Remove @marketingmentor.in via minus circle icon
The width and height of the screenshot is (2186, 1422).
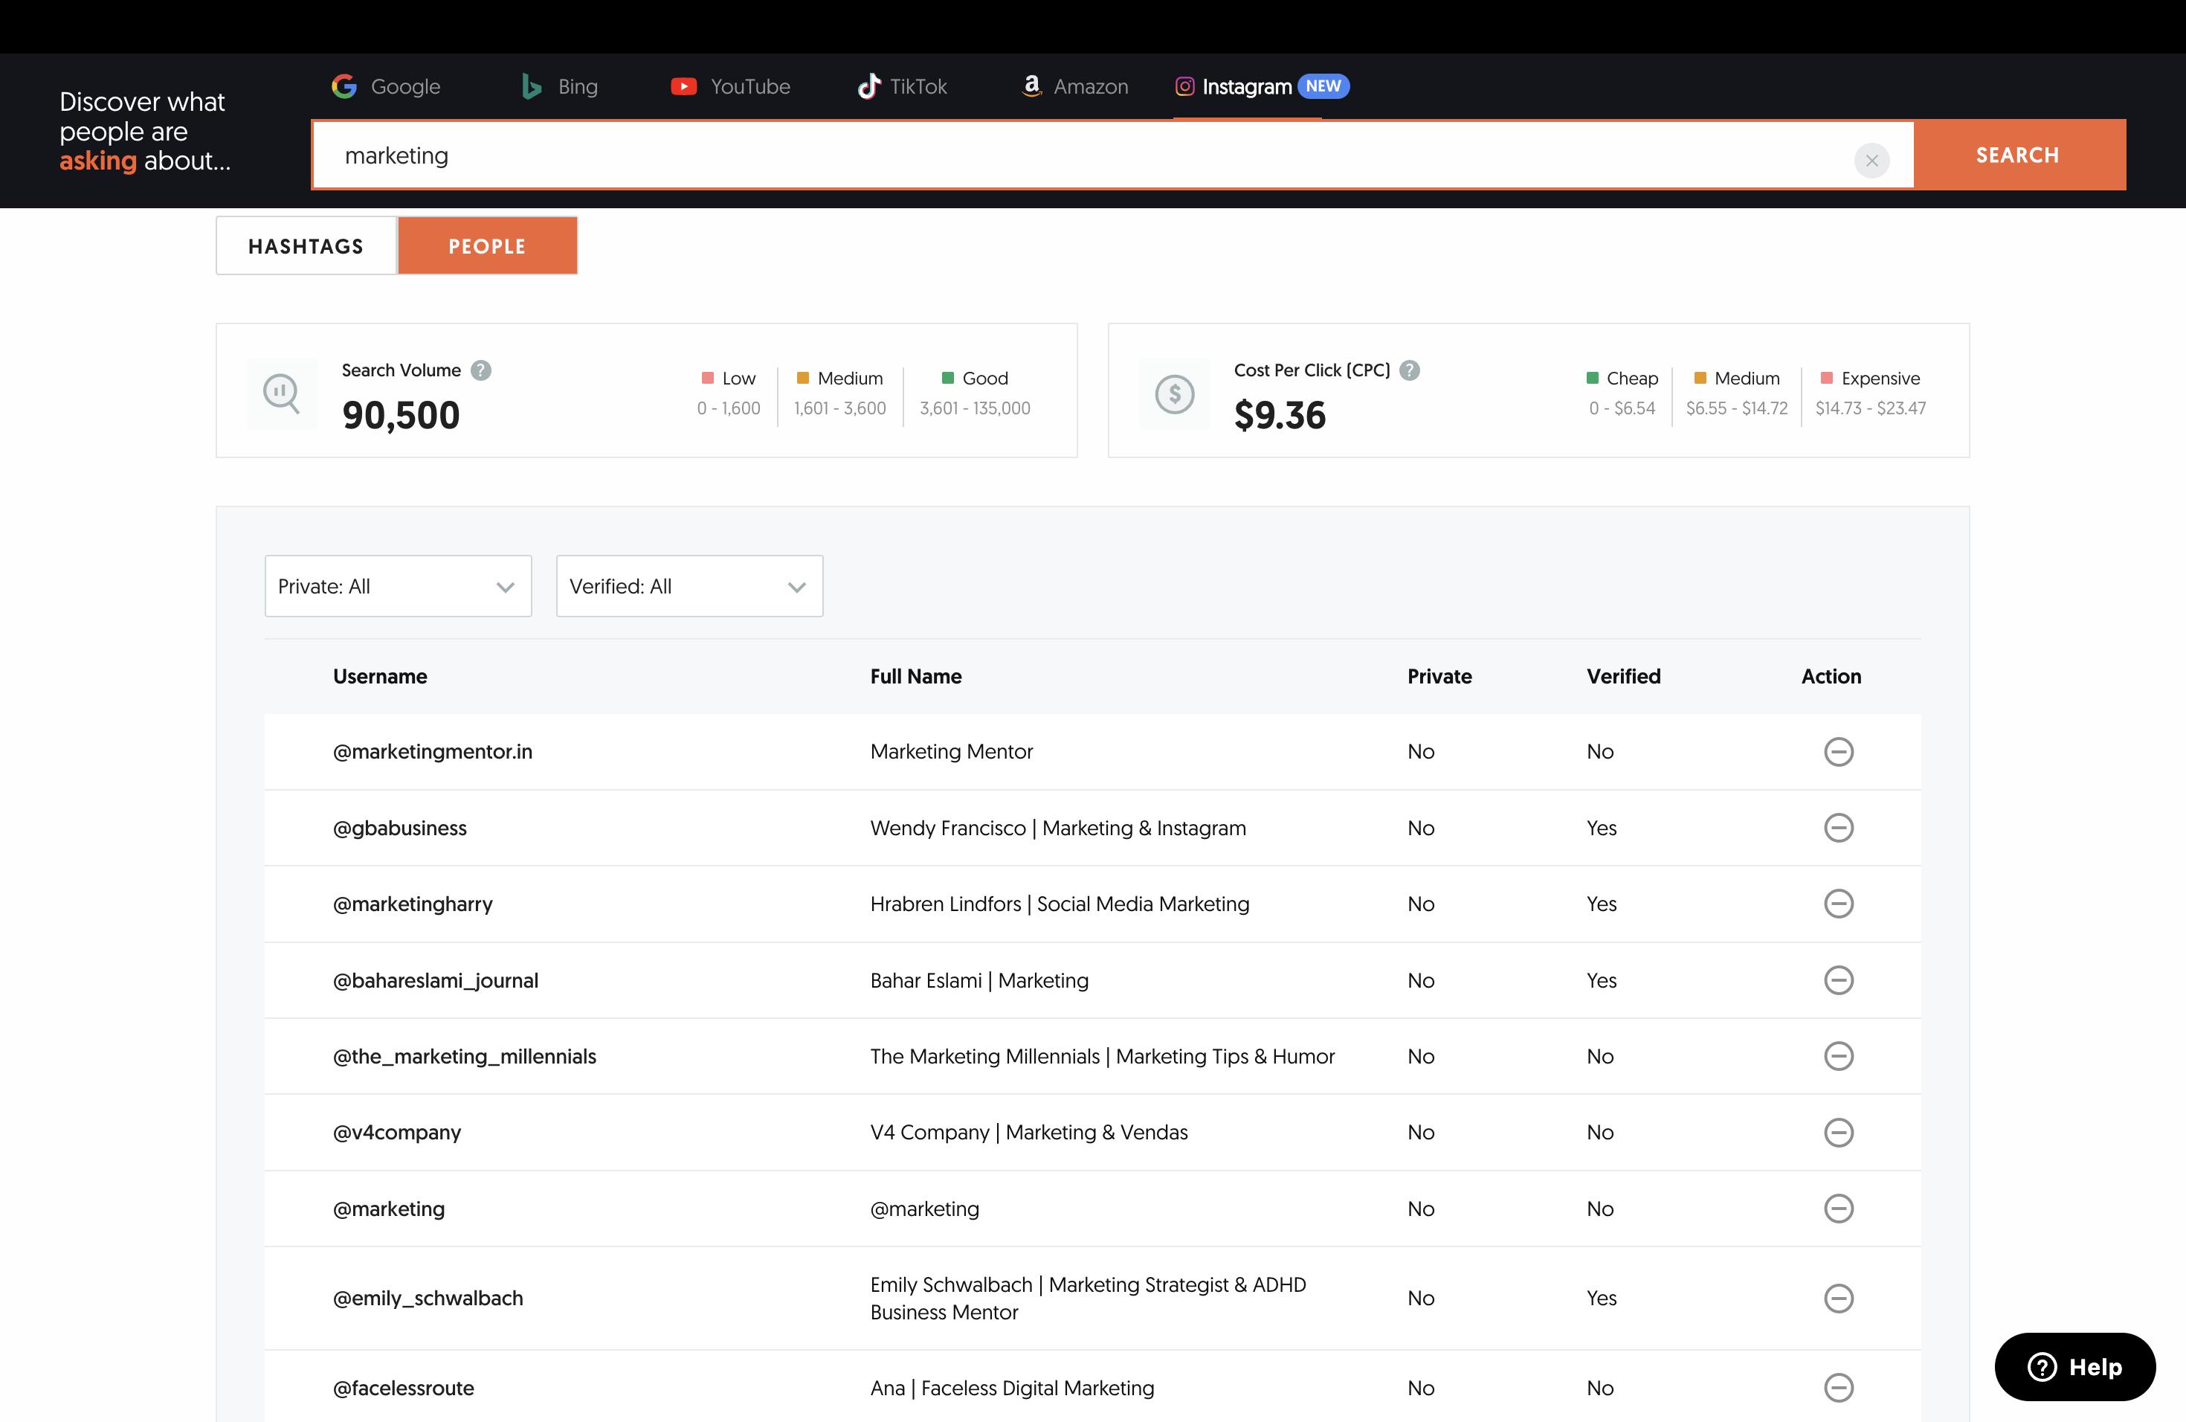tap(1838, 751)
